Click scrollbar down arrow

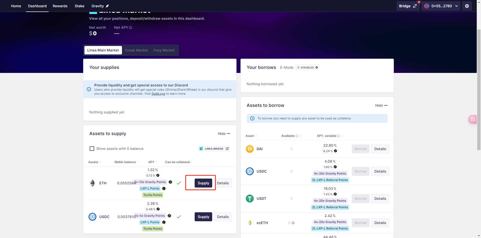[x=479, y=236]
